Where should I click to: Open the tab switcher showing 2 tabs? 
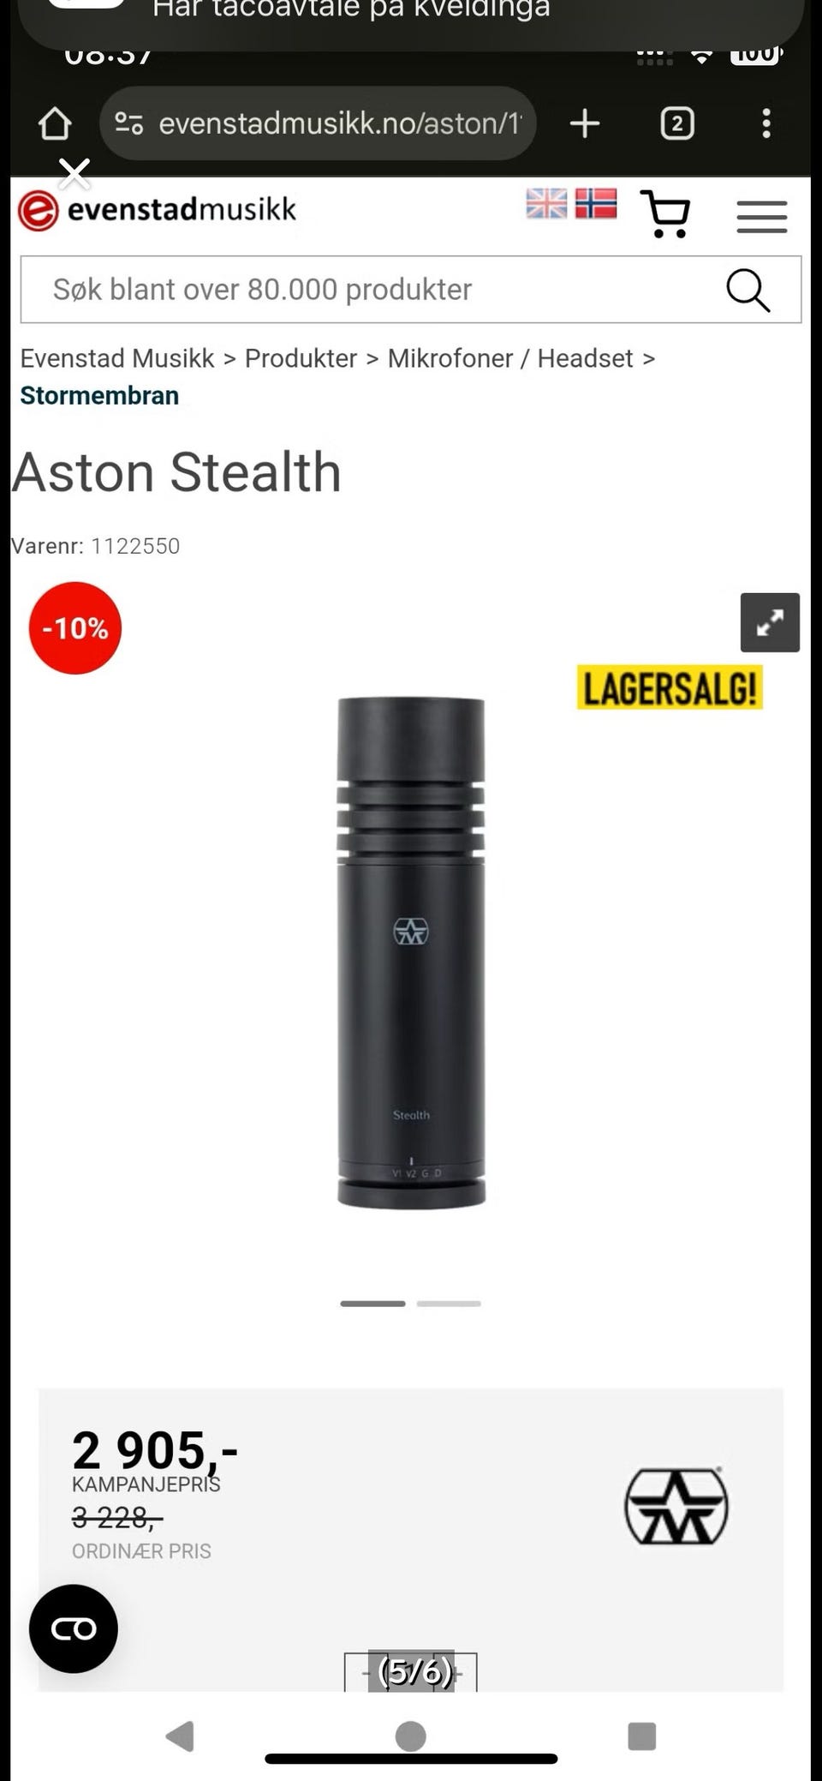pyautogui.click(x=677, y=123)
